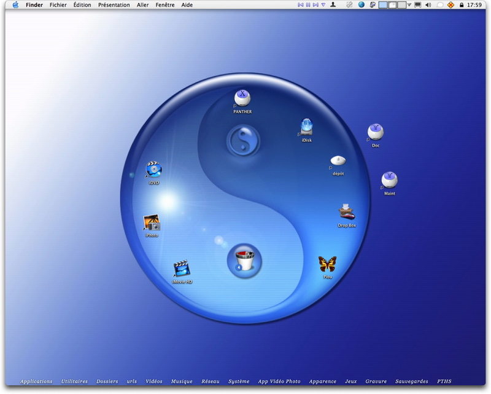Skip to previous track in menu bar

pos(300,5)
